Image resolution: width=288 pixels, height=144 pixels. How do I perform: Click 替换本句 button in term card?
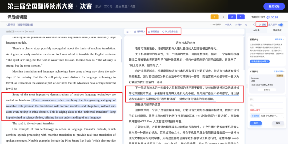pos(267,90)
